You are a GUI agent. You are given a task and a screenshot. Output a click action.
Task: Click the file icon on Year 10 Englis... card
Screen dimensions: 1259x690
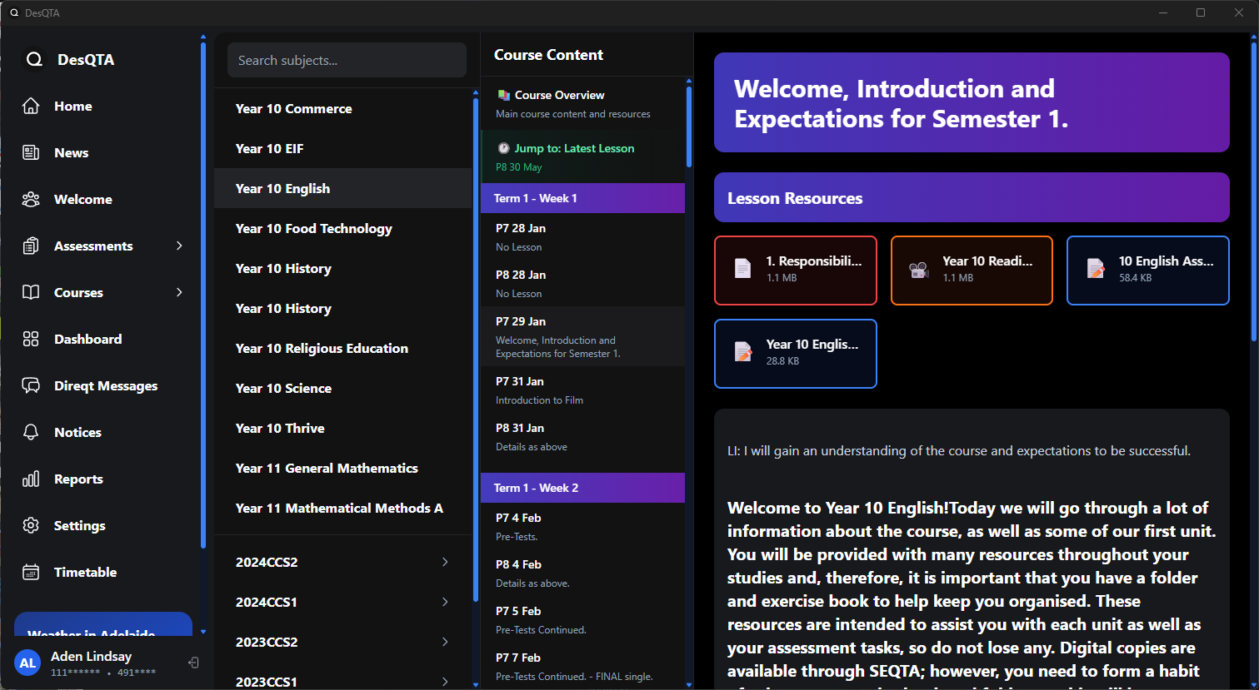[x=742, y=352]
